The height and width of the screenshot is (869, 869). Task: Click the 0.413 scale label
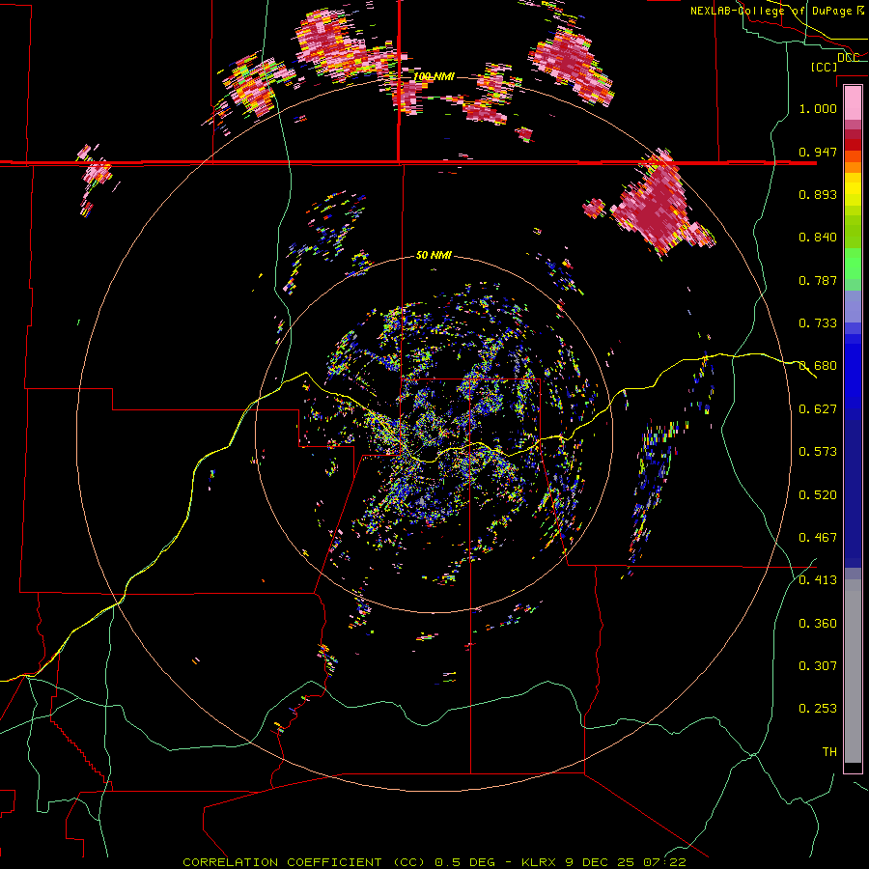point(818,579)
